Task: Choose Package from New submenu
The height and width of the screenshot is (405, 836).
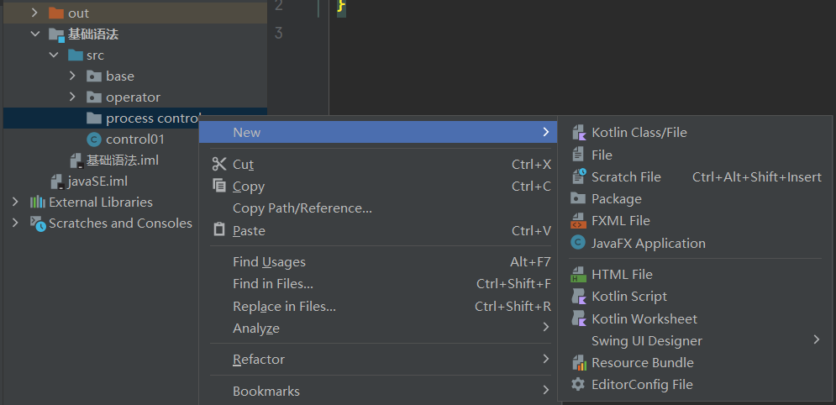Action: coord(616,199)
